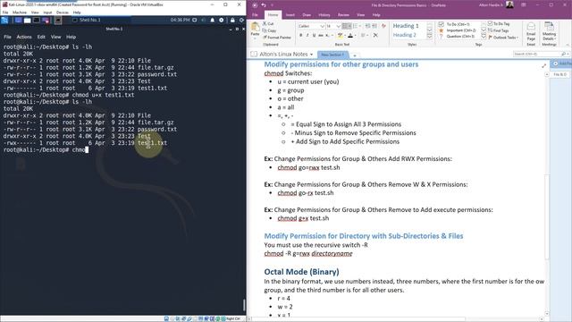Open the Review ribbon tab

coord(343,15)
